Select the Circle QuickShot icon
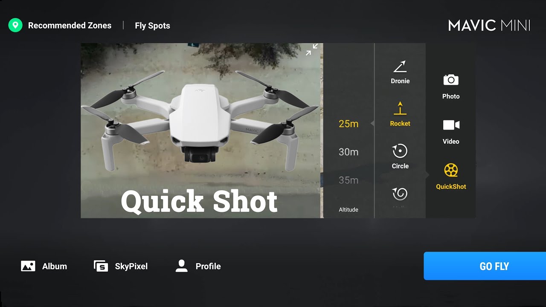Screen dimensions: 546x307 click(400, 151)
